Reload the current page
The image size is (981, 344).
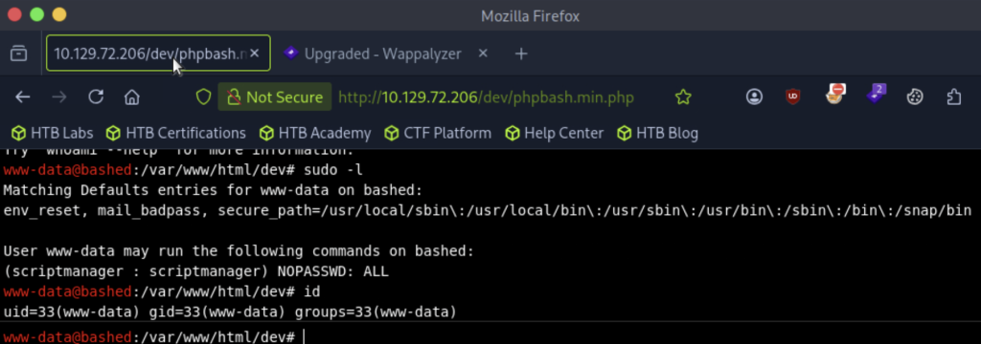click(96, 97)
